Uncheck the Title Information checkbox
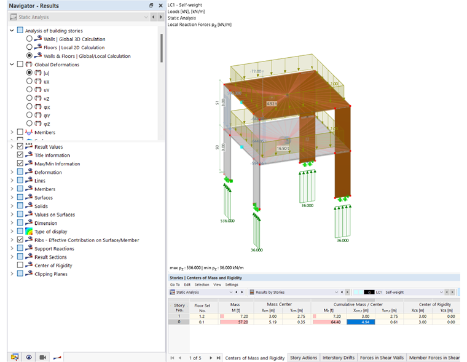Image resolution: width=467 pixels, height=362 pixels. 20,155
